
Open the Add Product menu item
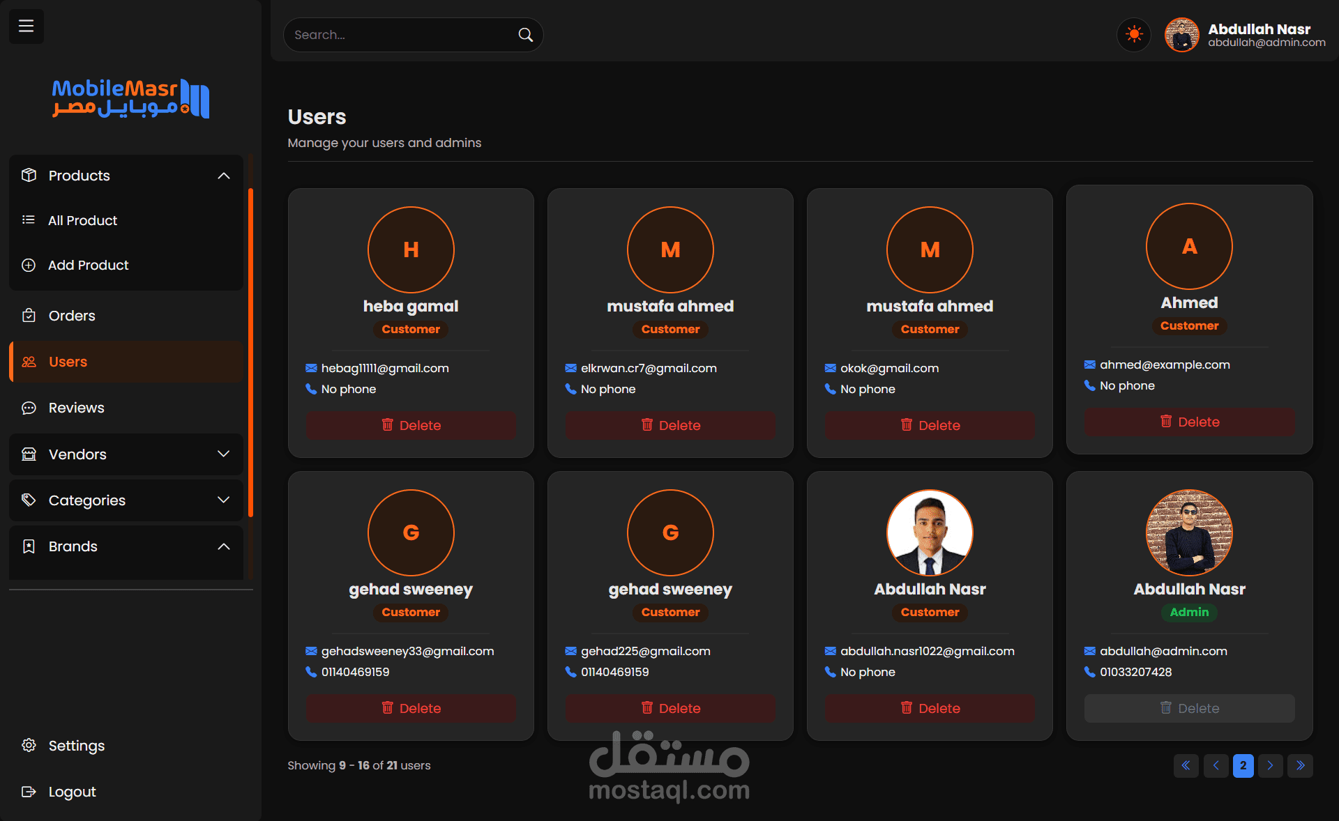click(88, 265)
